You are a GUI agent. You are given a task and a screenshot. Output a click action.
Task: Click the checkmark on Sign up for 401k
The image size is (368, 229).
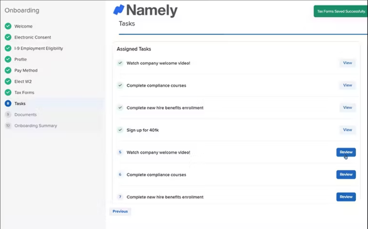click(120, 130)
